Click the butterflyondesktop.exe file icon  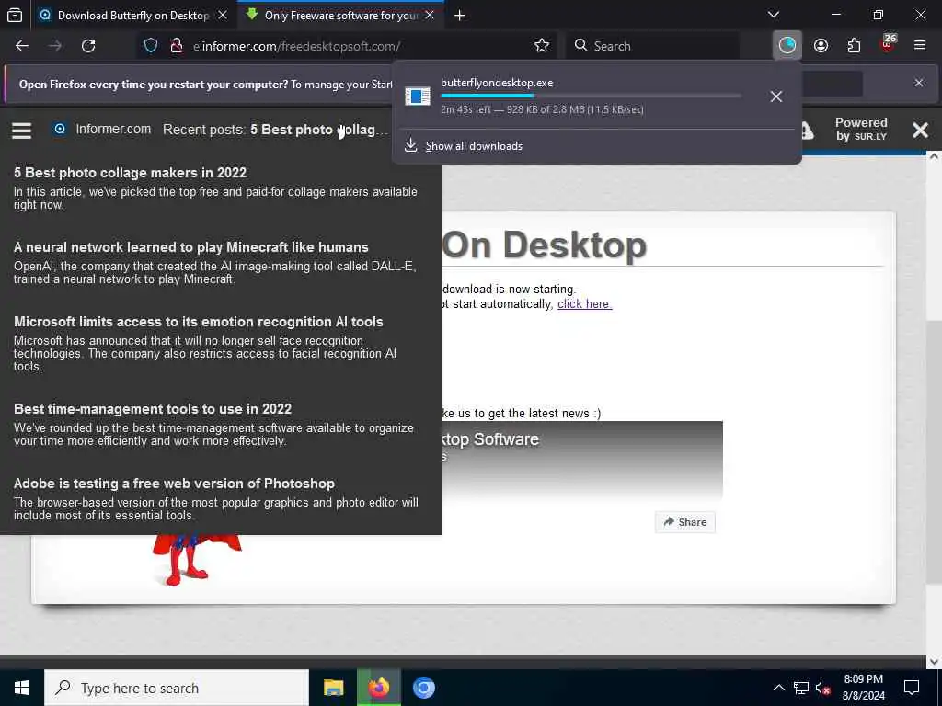pyautogui.click(x=418, y=96)
